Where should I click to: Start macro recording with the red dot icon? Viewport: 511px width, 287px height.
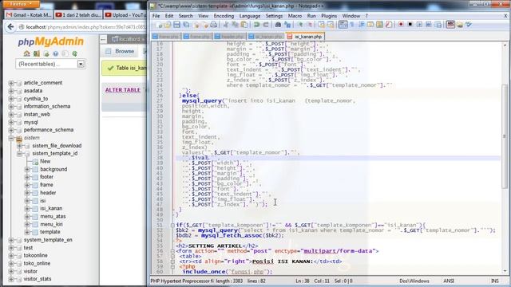click(401, 25)
